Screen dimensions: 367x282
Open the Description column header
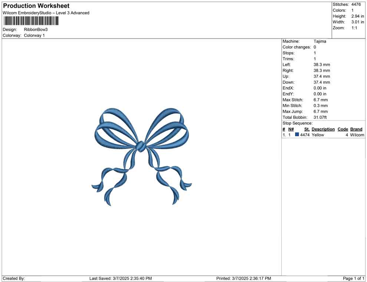coord(323,129)
